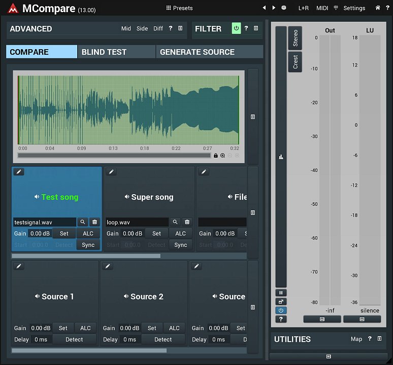The image size is (393, 365).
Task: Delete the loop.wav file with trash icon
Action: [x=187, y=222]
